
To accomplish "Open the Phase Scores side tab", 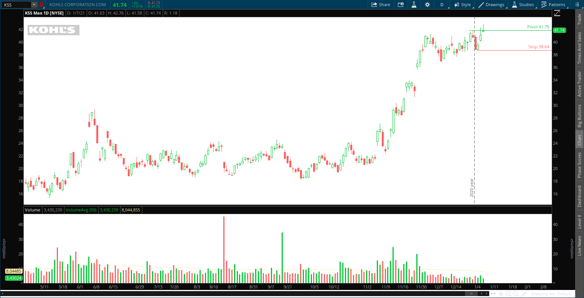I will coord(579,165).
